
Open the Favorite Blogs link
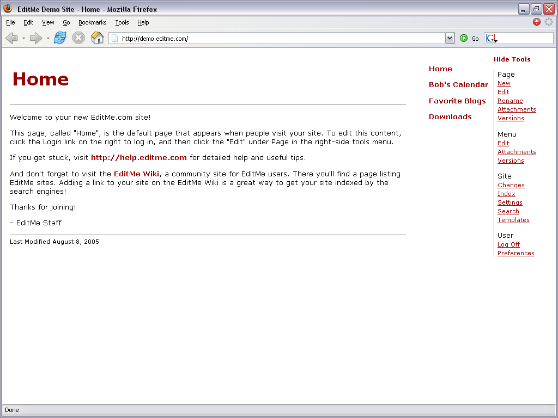point(457,101)
